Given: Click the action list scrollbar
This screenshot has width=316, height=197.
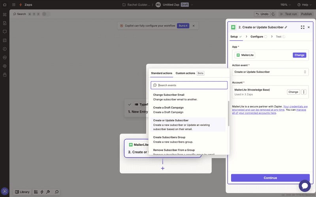Looking at the screenshot, I should point(229,113).
